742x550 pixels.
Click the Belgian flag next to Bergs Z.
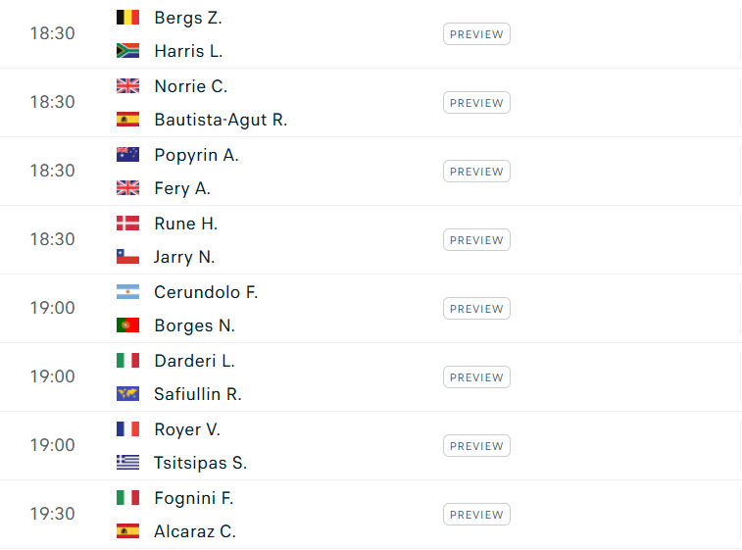click(x=127, y=18)
